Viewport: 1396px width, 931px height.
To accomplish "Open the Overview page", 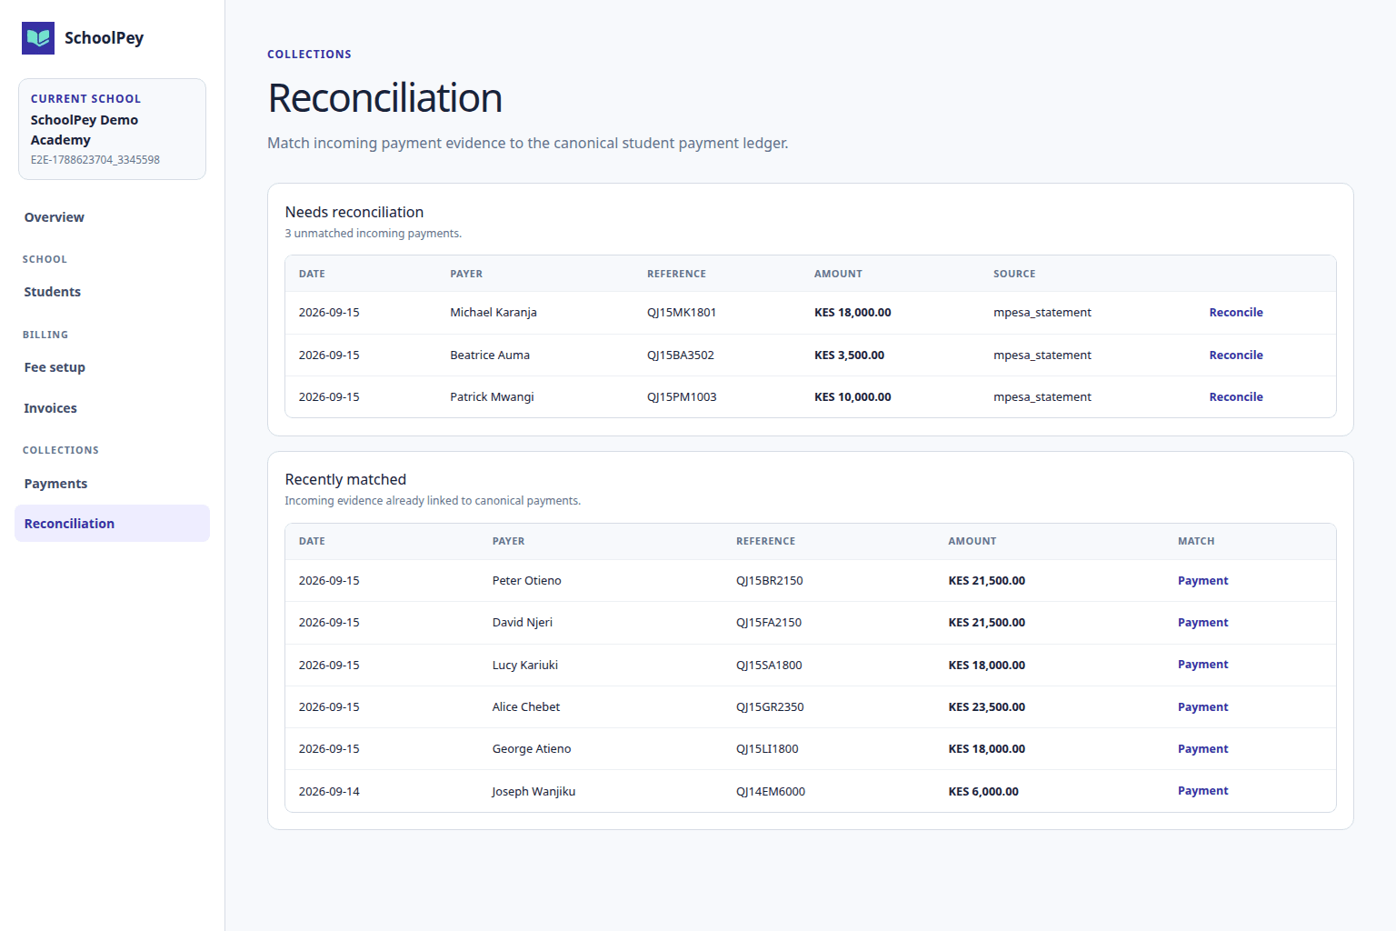I will click(54, 217).
